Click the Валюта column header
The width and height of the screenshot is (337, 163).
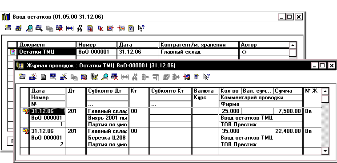click(x=205, y=91)
